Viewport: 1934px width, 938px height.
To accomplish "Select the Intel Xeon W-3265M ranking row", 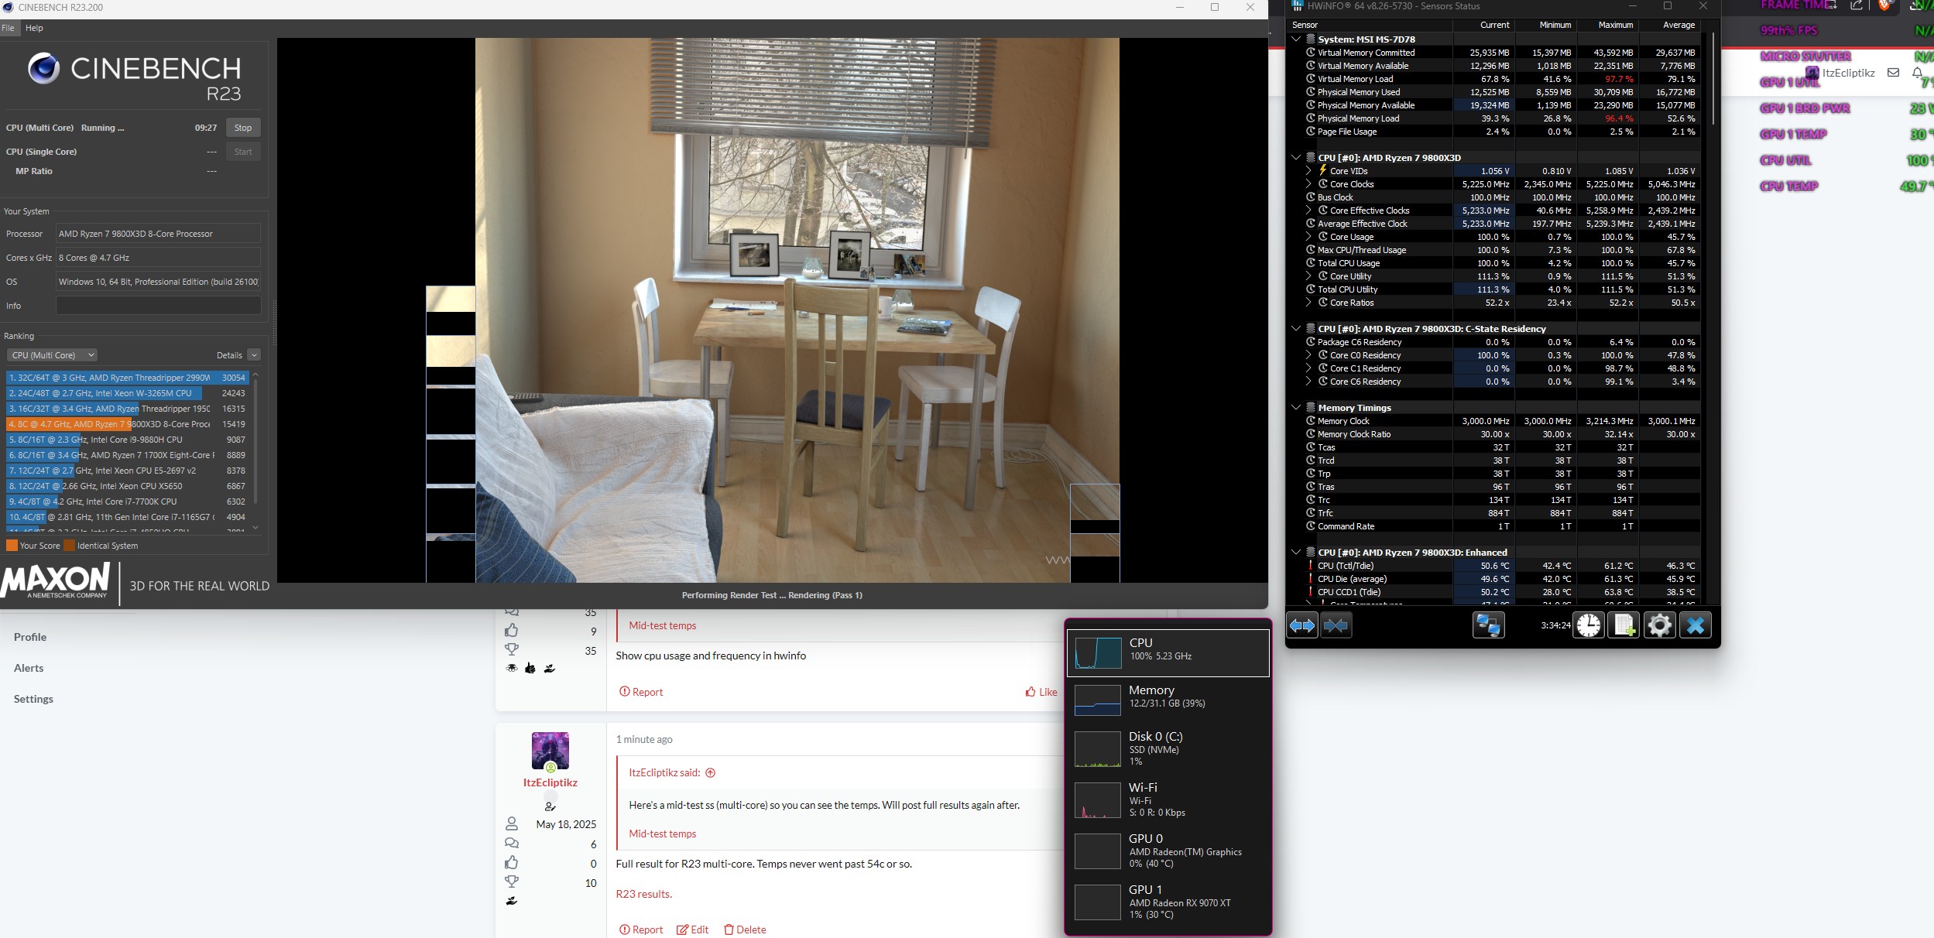I will [127, 393].
